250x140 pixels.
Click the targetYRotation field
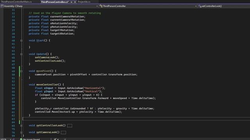[x=62, y=30]
